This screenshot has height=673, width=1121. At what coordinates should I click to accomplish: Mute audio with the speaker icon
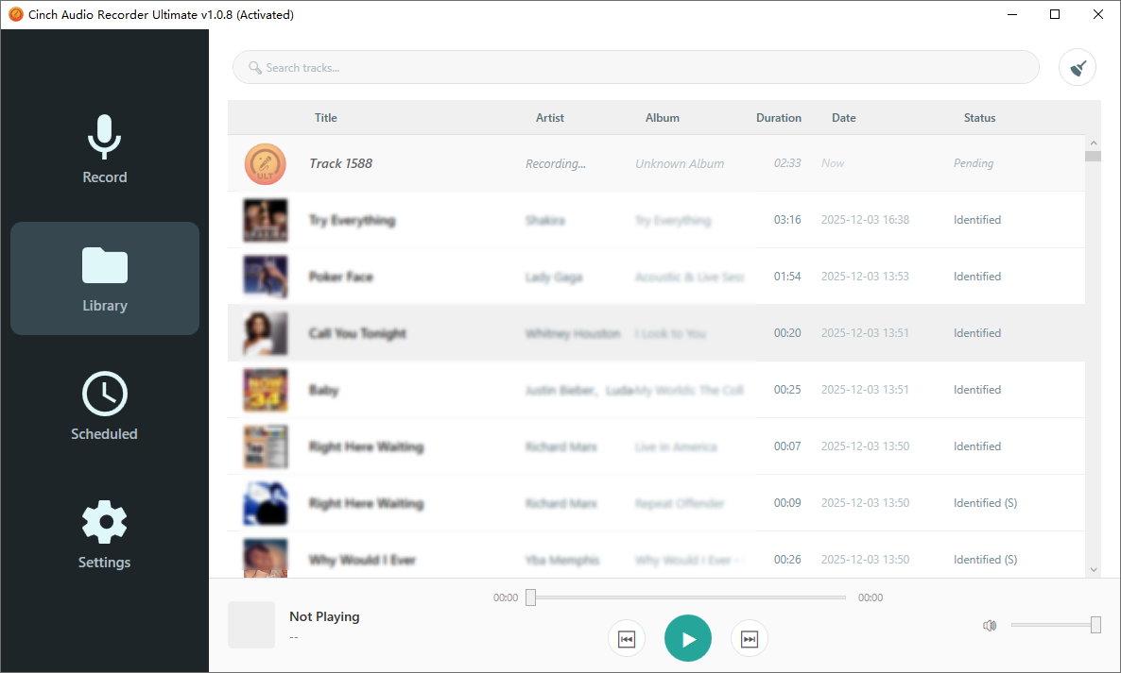click(990, 625)
